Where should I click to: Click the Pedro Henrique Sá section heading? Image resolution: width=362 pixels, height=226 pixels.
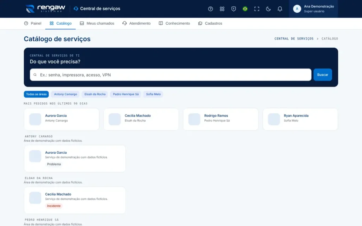42,220
